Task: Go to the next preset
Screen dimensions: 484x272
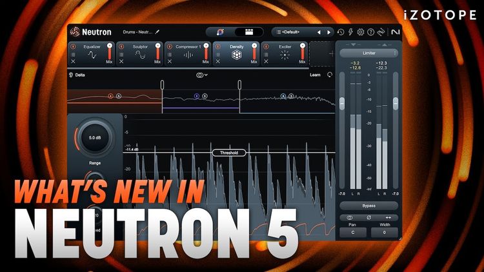Action: (x=328, y=32)
